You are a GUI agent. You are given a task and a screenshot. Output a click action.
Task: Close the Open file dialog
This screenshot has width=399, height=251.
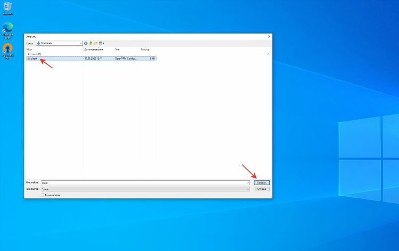[x=269, y=37]
